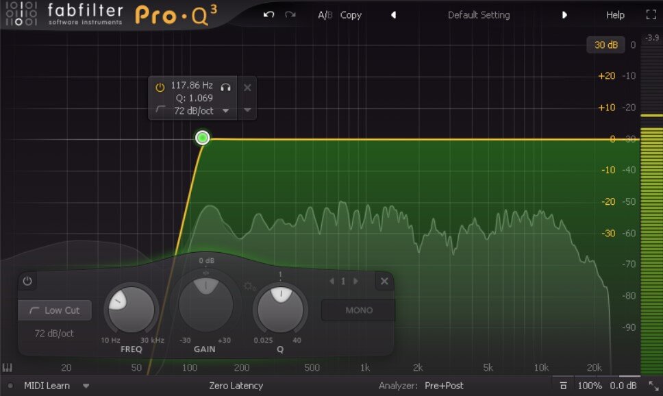Click the global bypass icon left of 100%
663x396 pixels.
click(563, 386)
